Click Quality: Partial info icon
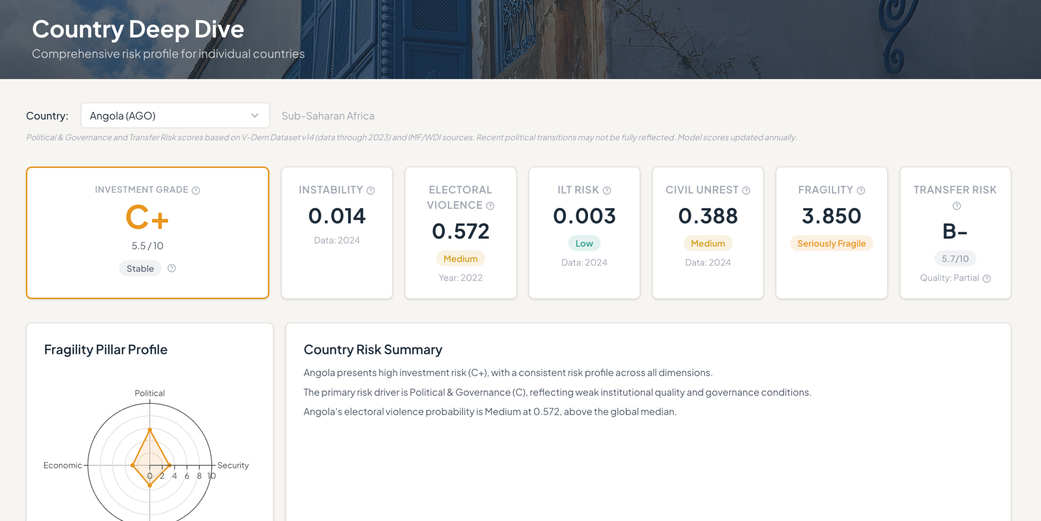Image resolution: width=1041 pixels, height=521 pixels. (987, 279)
